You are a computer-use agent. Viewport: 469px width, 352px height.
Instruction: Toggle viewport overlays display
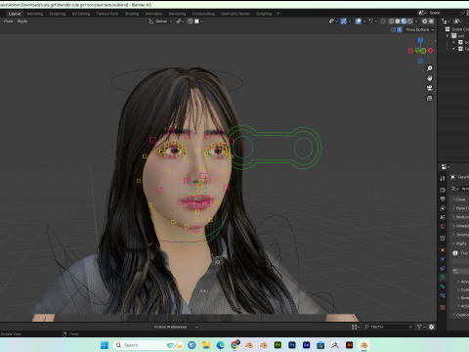(359, 22)
